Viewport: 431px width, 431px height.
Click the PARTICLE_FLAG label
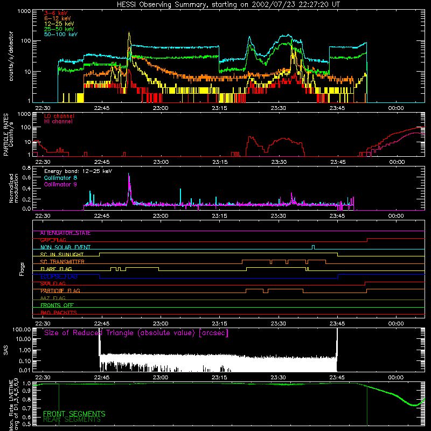point(60,291)
